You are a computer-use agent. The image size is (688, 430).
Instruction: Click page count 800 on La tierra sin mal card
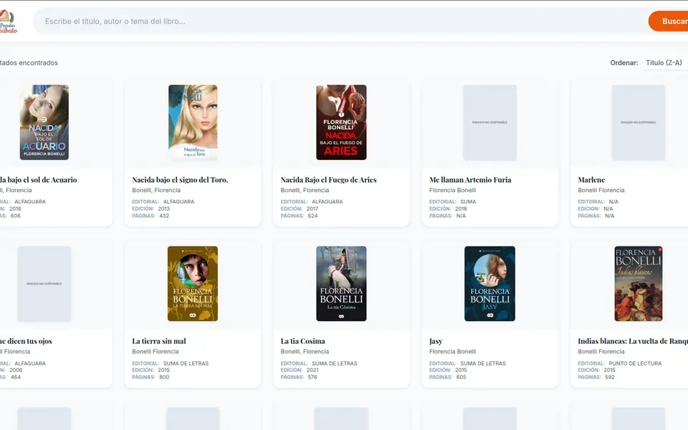(x=164, y=378)
